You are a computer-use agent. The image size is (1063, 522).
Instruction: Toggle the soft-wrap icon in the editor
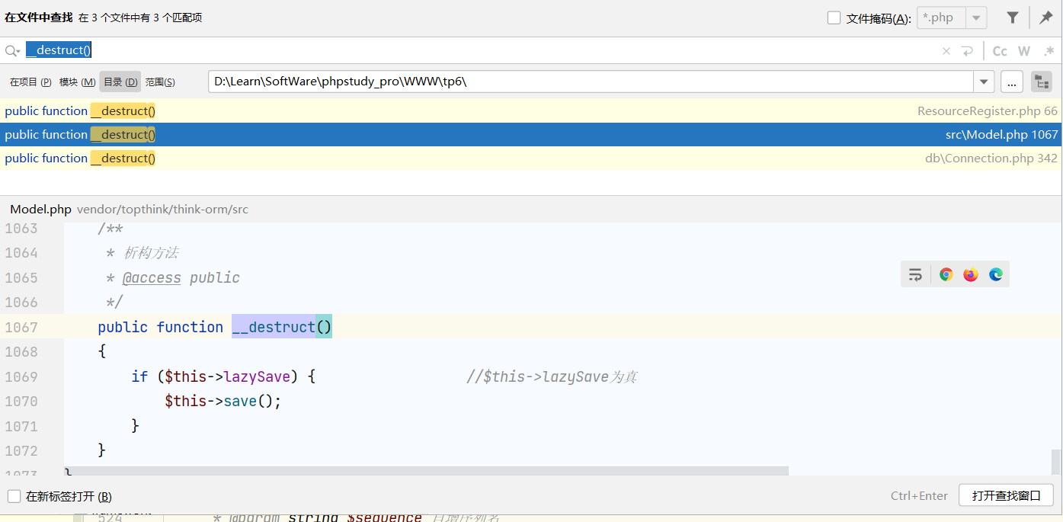pos(915,274)
